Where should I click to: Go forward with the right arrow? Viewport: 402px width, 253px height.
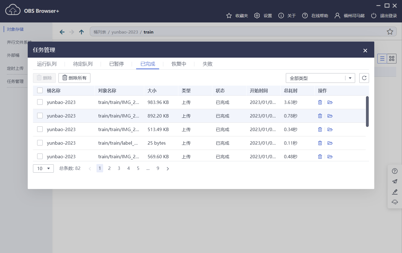(x=72, y=32)
